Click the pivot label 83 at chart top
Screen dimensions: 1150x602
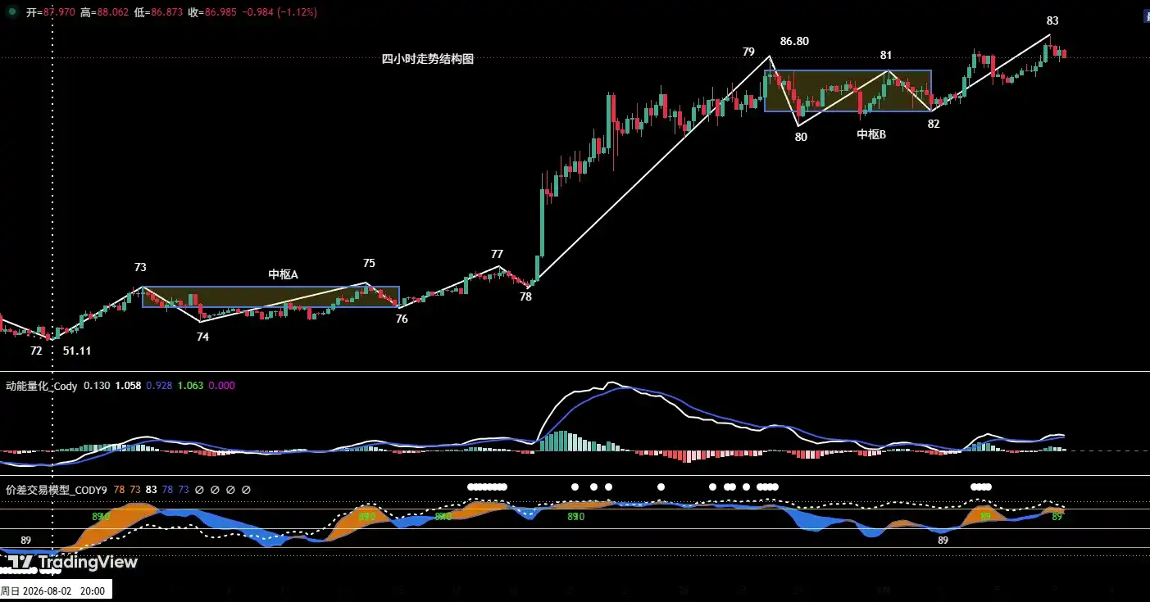1052,20
